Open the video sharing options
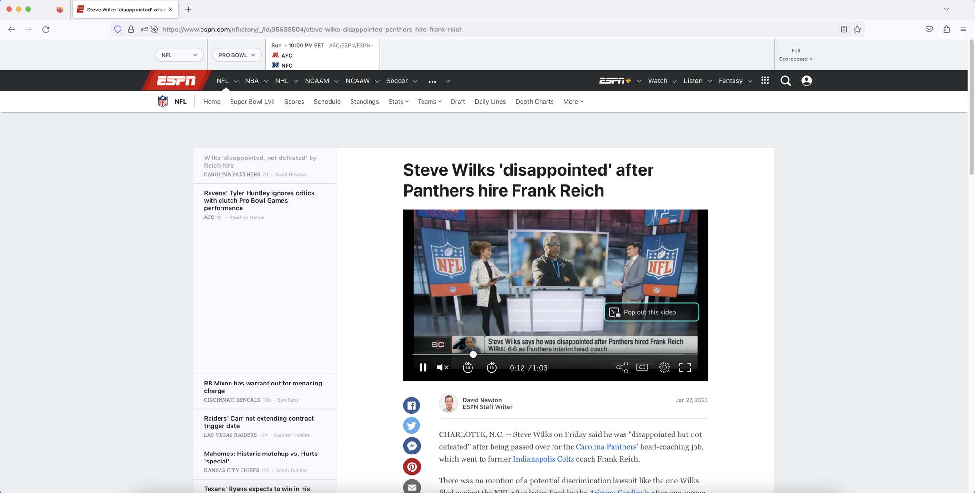The width and height of the screenshot is (975, 493). (622, 367)
